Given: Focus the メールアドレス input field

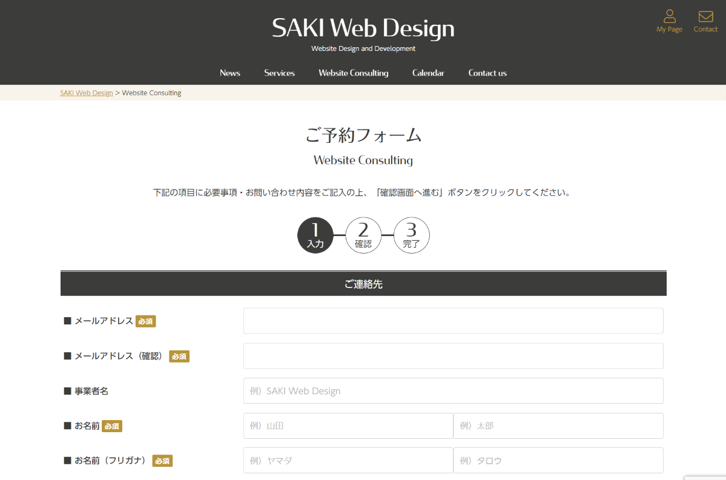Looking at the screenshot, I should [454, 321].
